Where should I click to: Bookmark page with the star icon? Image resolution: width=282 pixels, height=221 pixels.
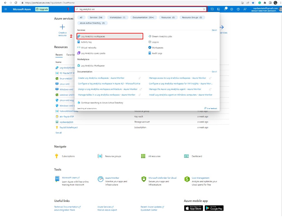253,3
